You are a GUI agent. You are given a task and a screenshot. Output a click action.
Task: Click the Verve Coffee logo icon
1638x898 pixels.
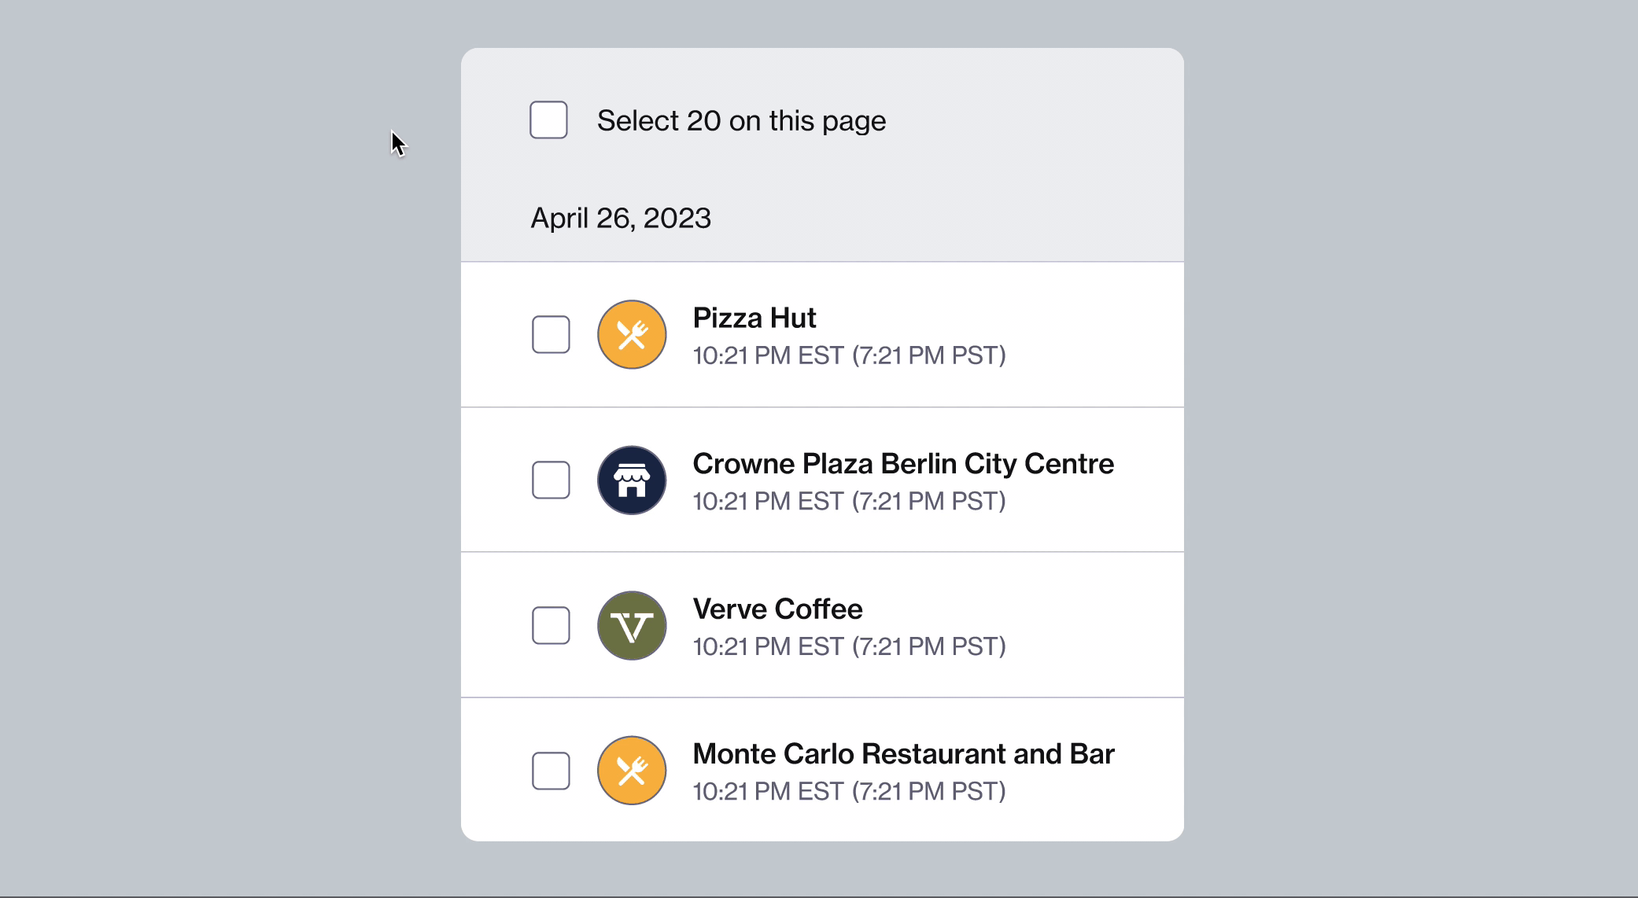632,625
